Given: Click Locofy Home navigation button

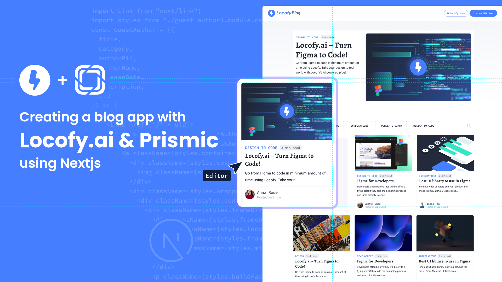Looking at the screenshot, I should pyautogui.click(x=455, y=13).
